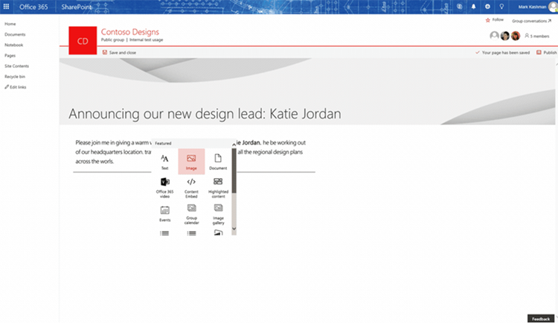Add the Image gallery web part

pyautogui.click(x=218, y=214)
